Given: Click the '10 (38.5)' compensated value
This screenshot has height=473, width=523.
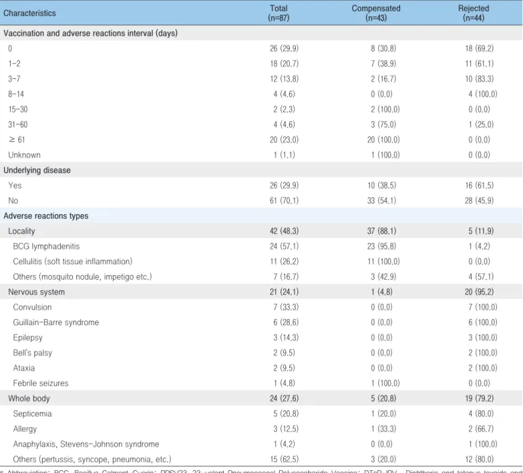Looking at the screenshot, I should [x=382, y=185].
